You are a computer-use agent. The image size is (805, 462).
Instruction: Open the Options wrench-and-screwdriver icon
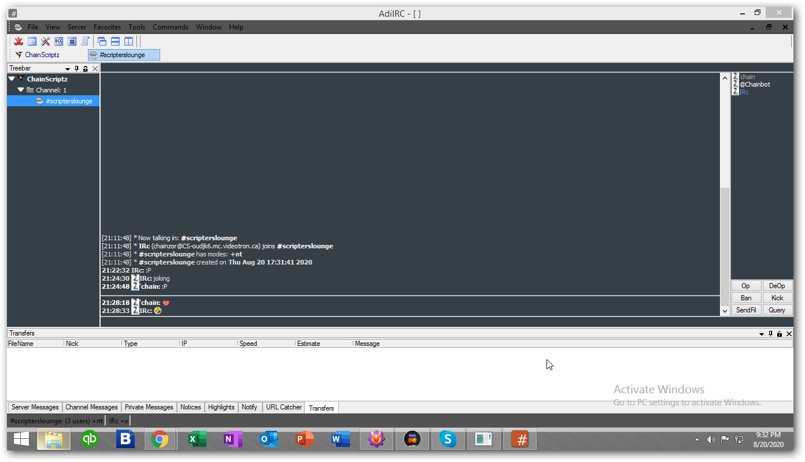click(45, 41)
